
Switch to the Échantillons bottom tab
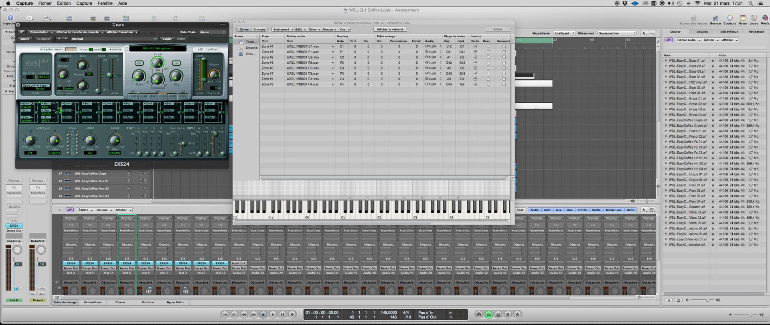(x=93, y=302)
